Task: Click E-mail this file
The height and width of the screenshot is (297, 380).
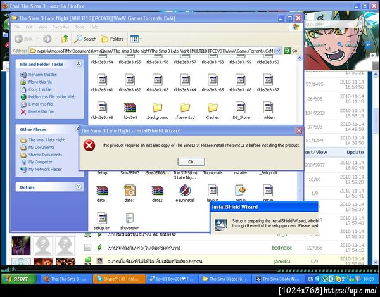Action: pyautogui.click(x=41, y=104)
